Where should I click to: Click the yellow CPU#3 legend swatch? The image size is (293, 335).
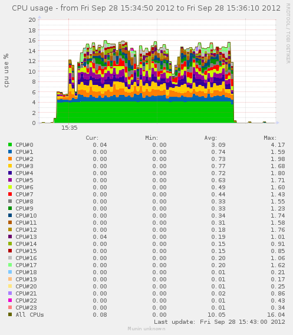tap(10, 166)
